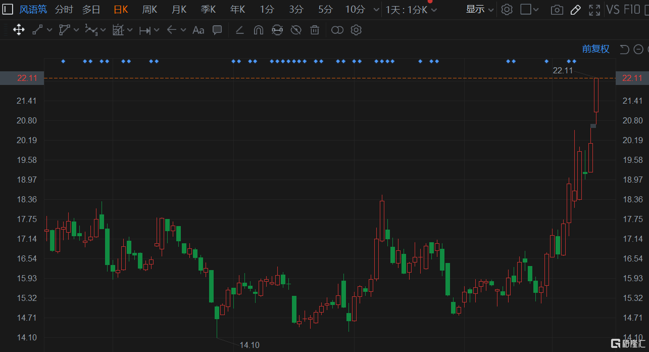Screen dimensions: 649x352
Task: Open the F10 company info button
Action: point(632,9)
